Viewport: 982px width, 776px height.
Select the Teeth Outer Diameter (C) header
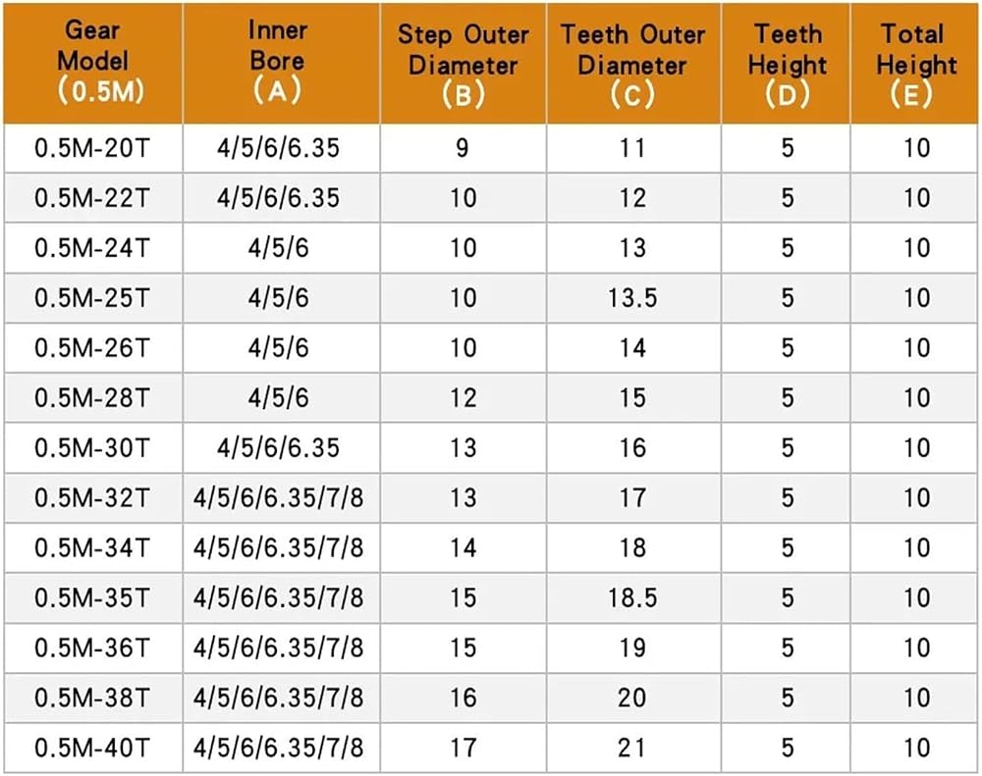click(x=633, y=63)
